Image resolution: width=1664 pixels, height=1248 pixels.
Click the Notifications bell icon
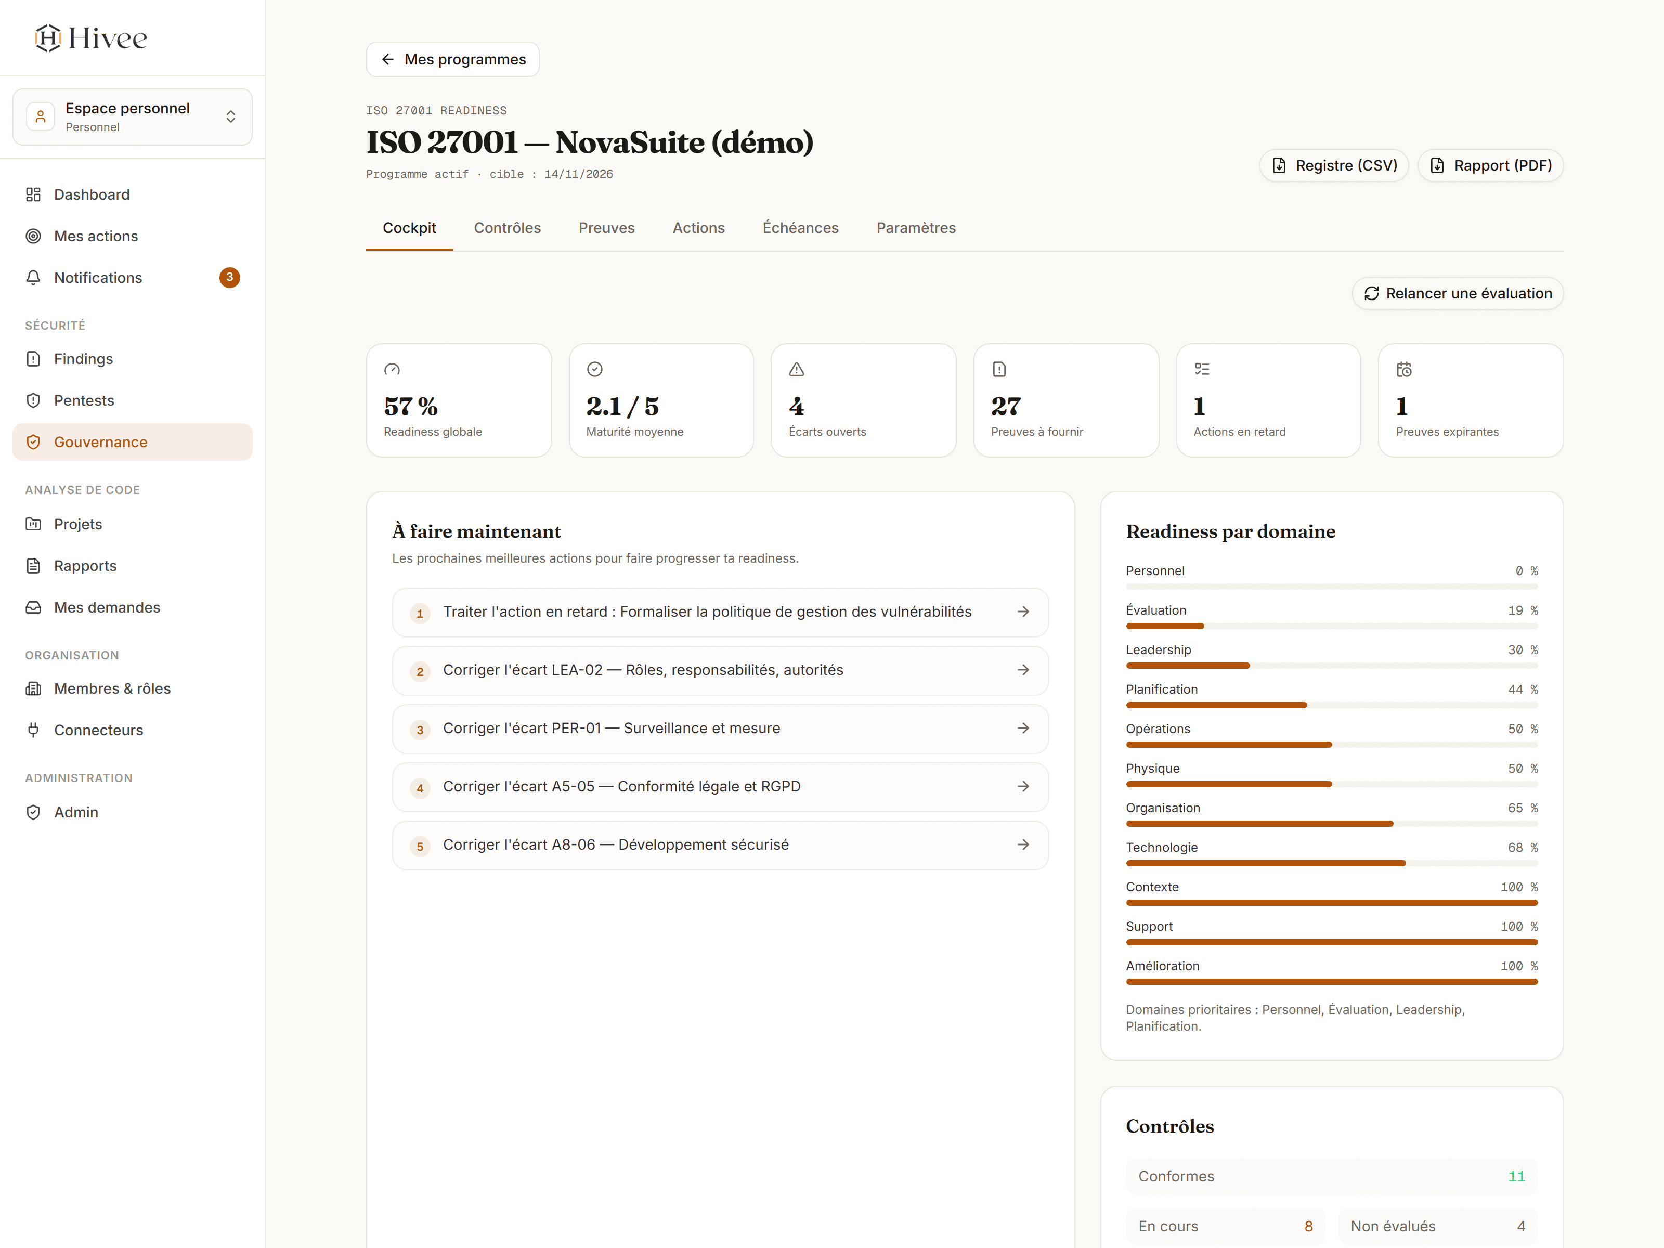click(33, 278)
